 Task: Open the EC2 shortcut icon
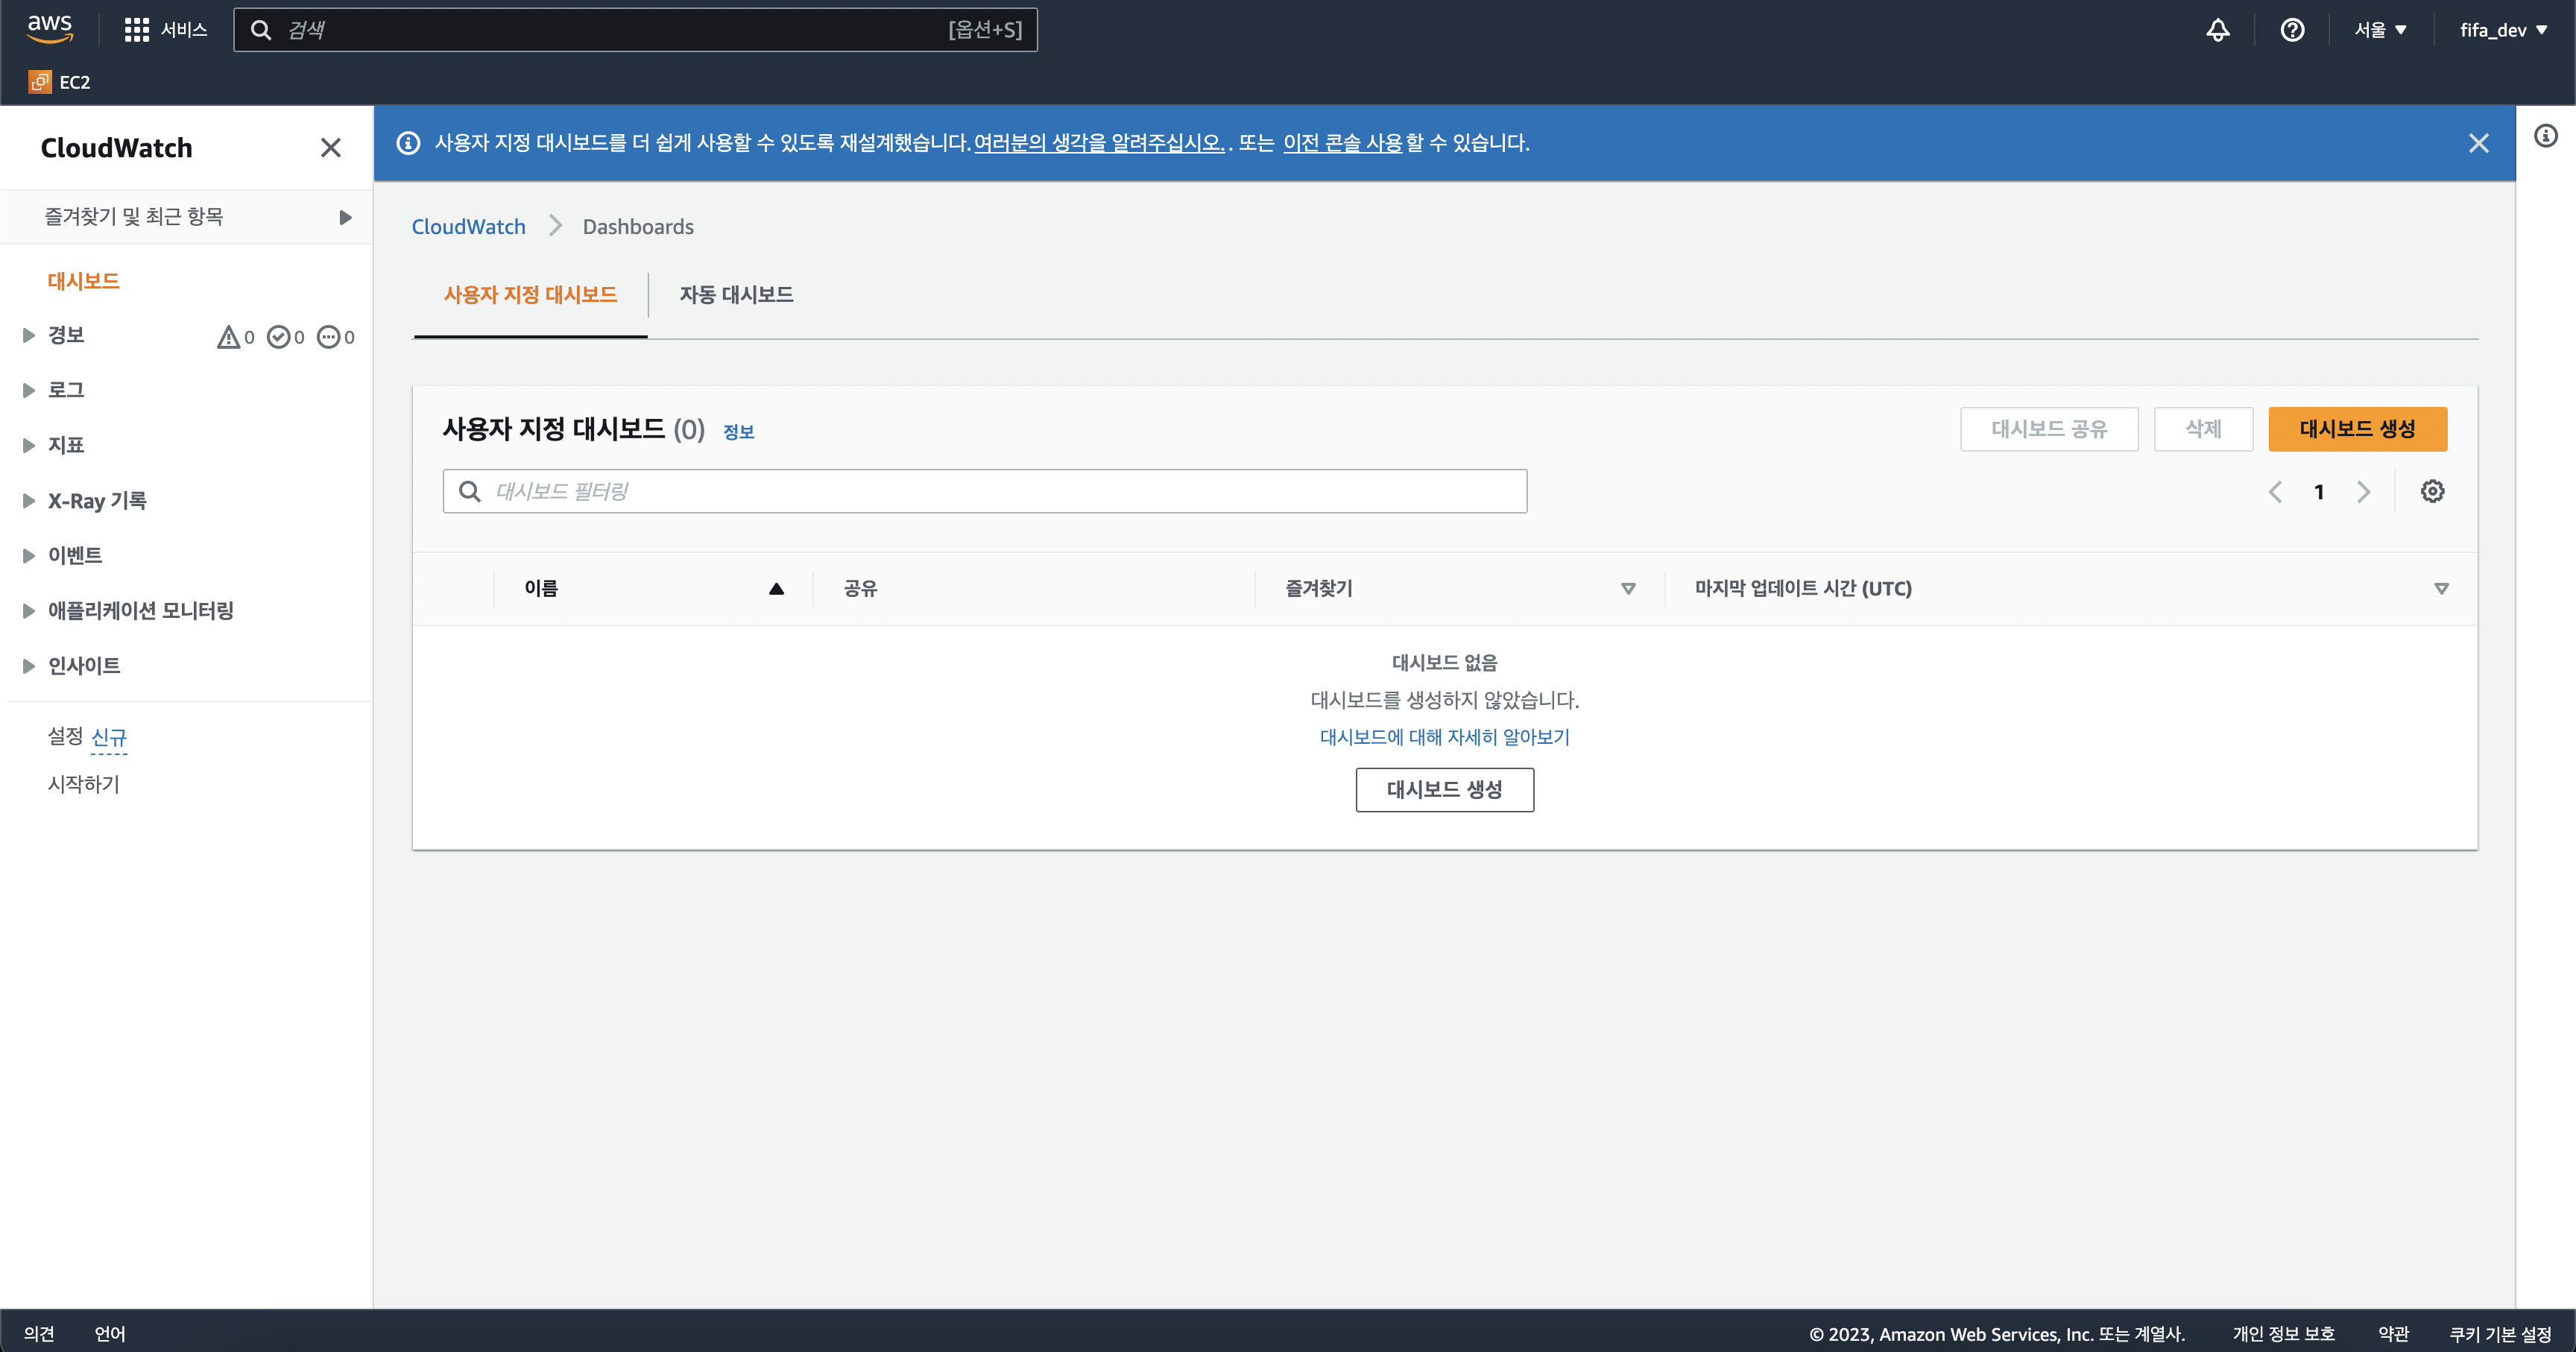click(x=40, y=82)
